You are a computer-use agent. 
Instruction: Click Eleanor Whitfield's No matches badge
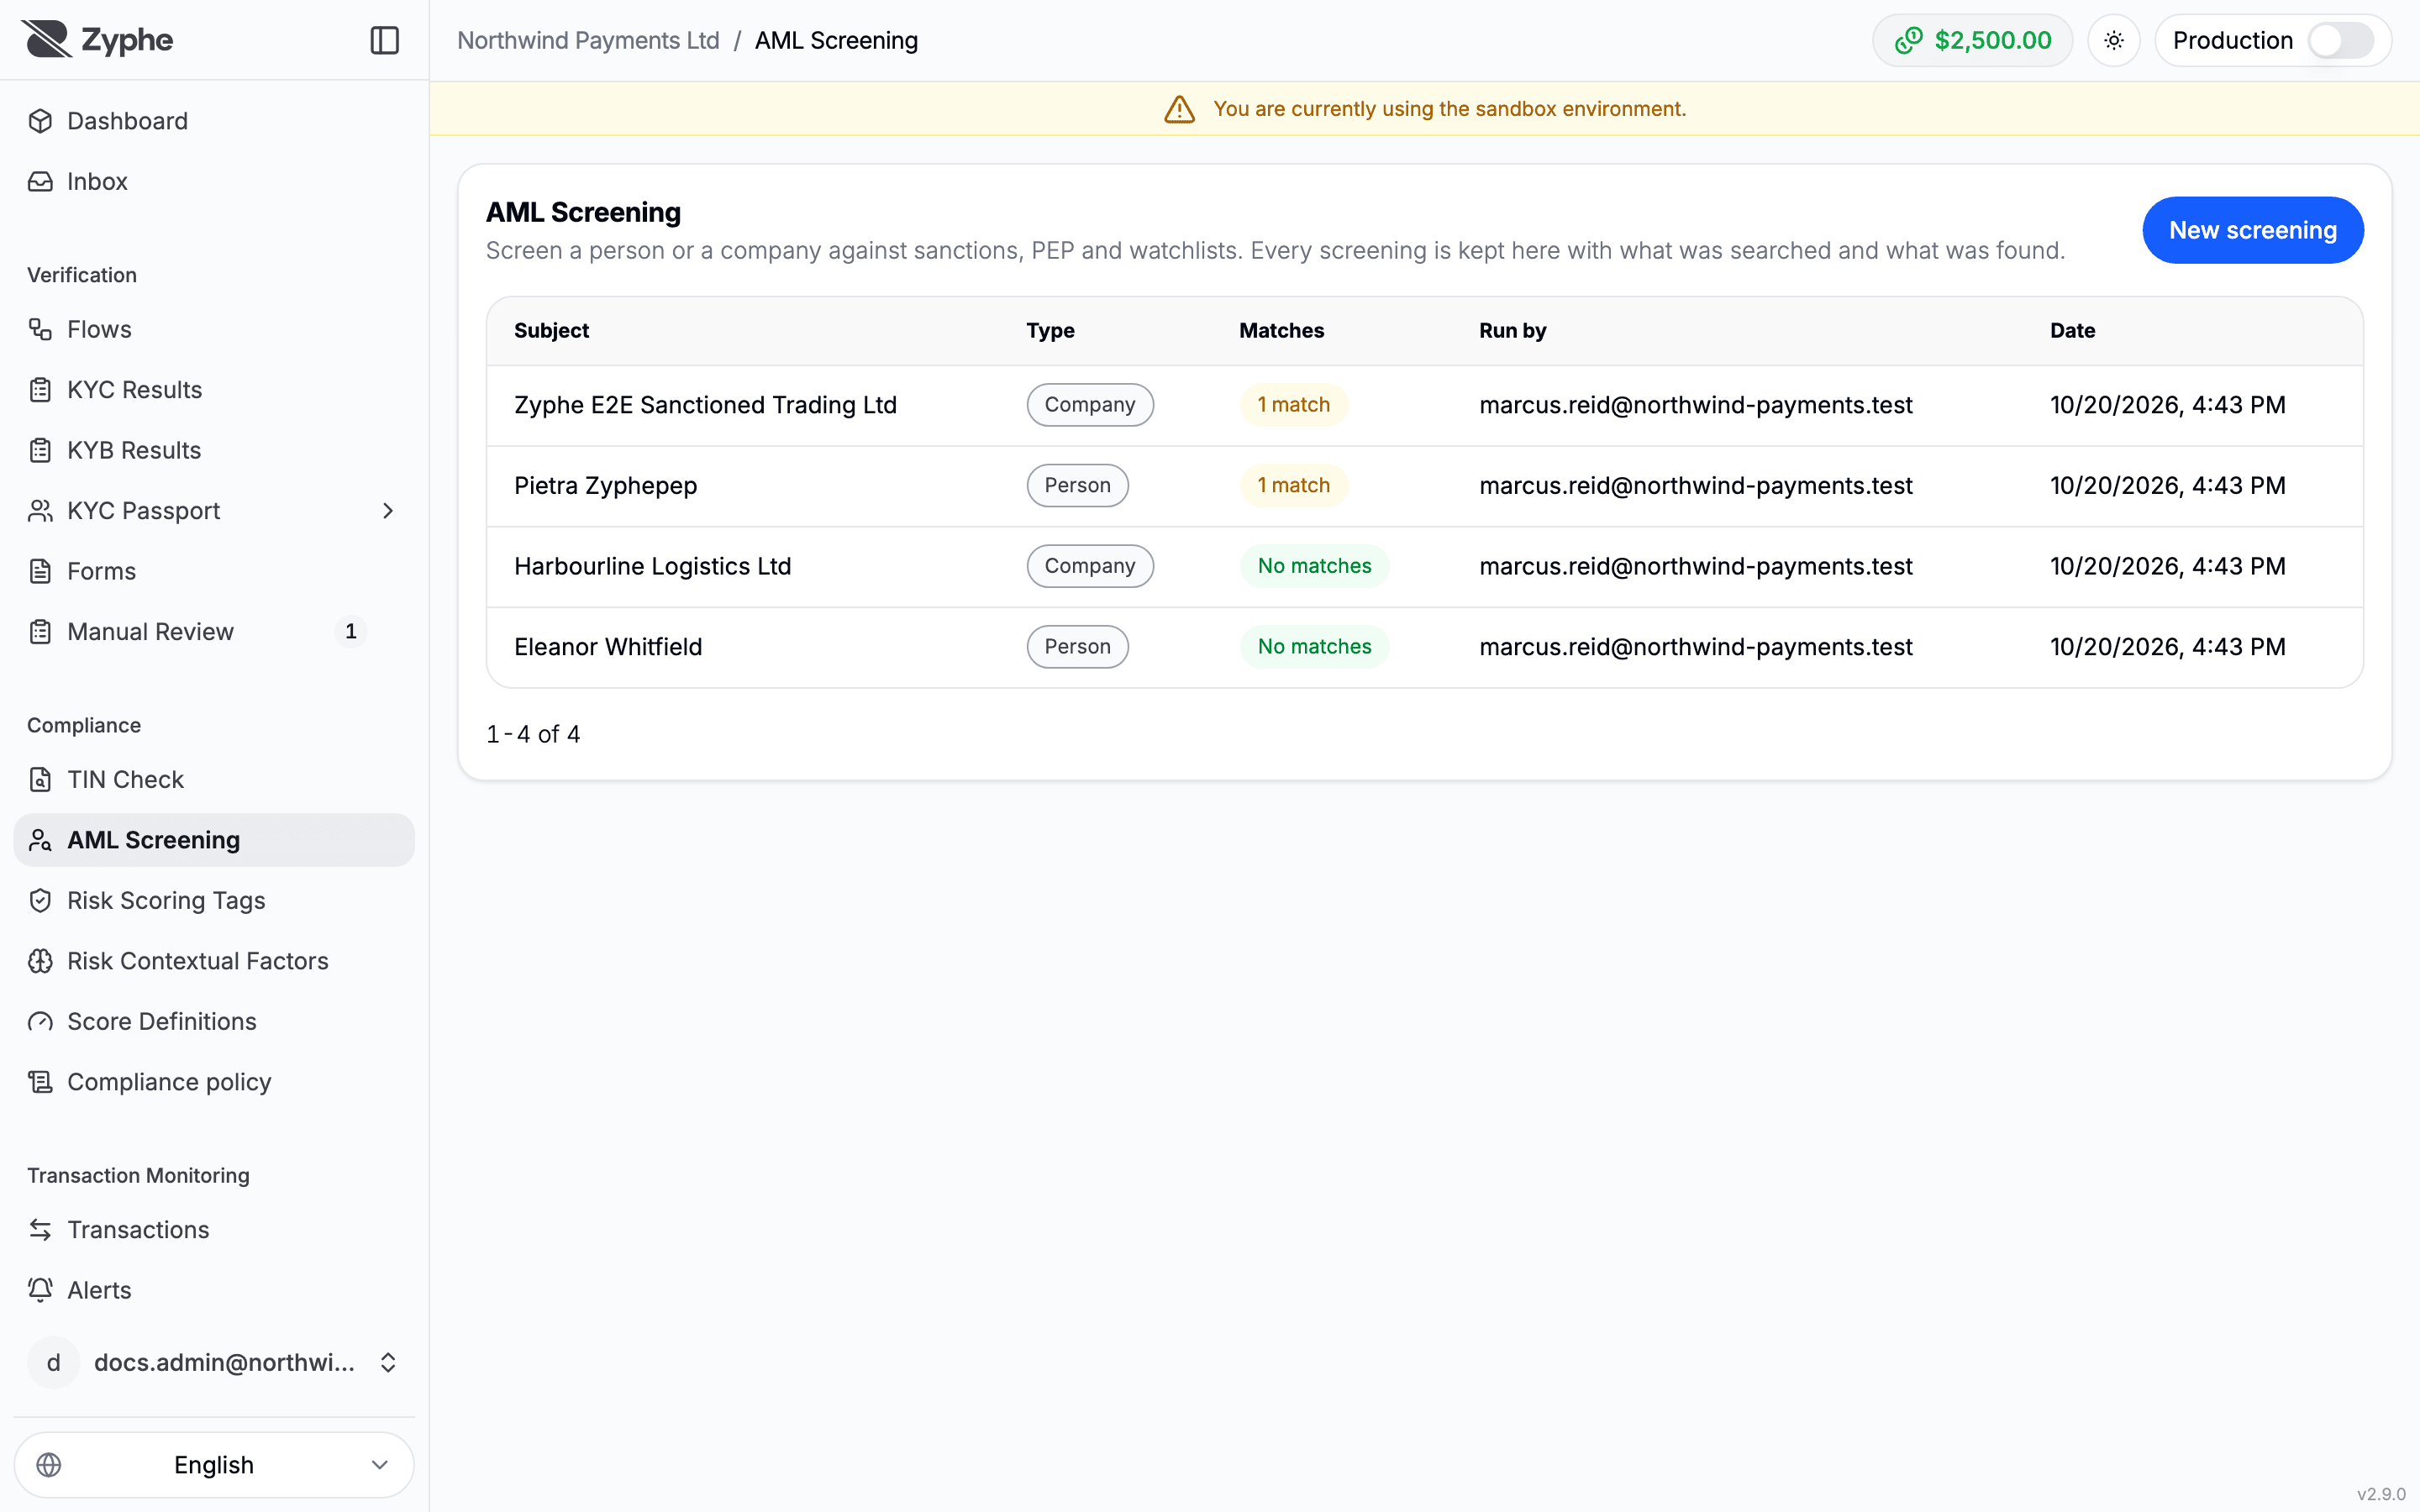point(1314,647)
